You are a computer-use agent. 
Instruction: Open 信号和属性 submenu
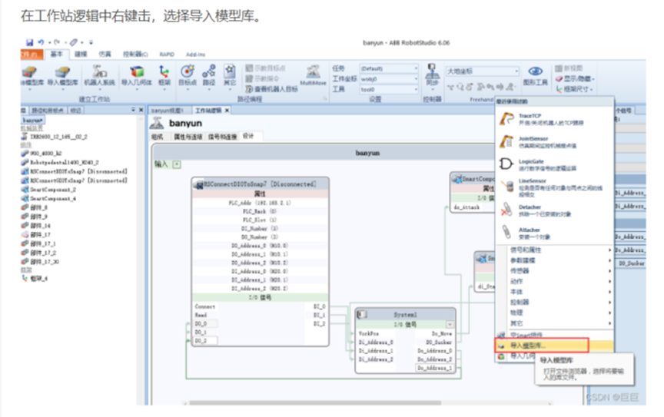pos(555,250)
